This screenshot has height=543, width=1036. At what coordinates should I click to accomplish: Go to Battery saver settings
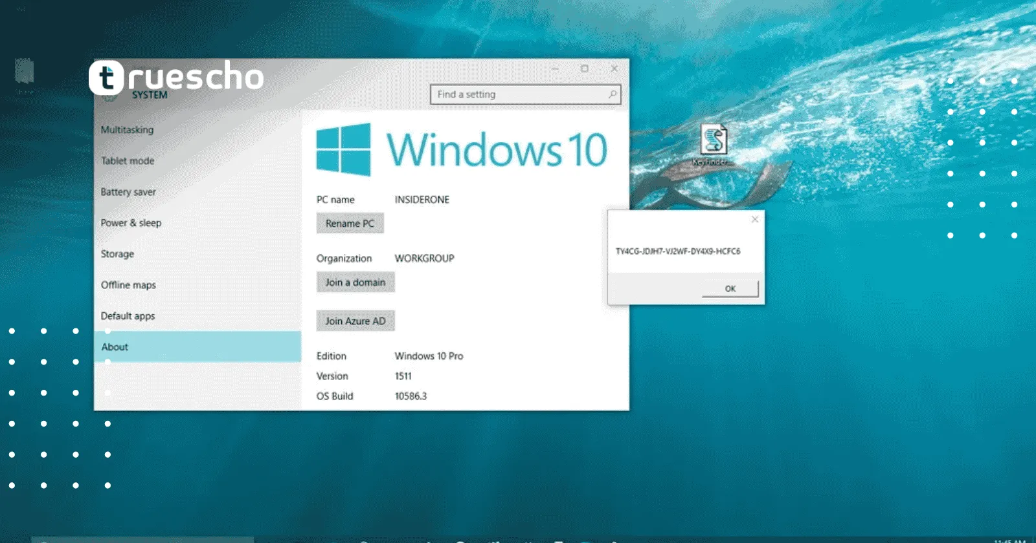pos(128,192)
